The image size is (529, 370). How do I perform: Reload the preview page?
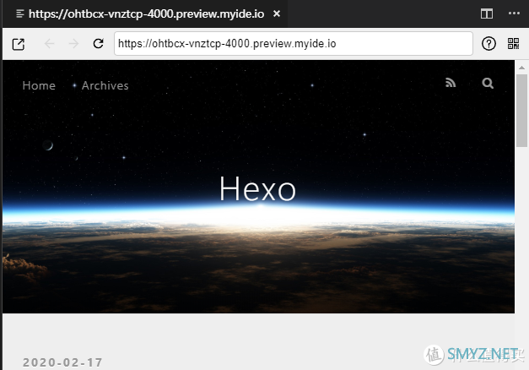[98, 44]
